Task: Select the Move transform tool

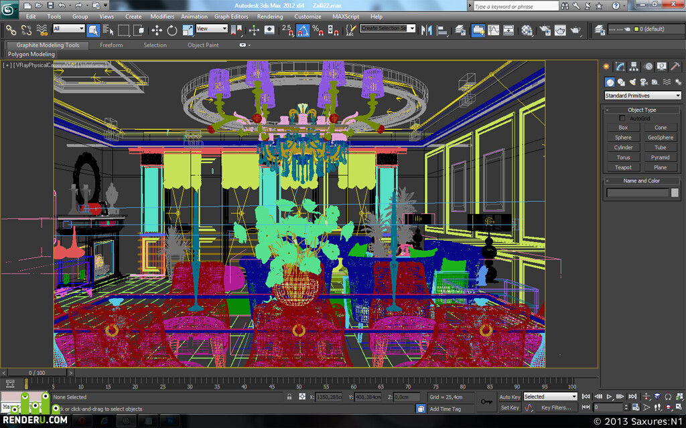Action: (x=157, y=30)
